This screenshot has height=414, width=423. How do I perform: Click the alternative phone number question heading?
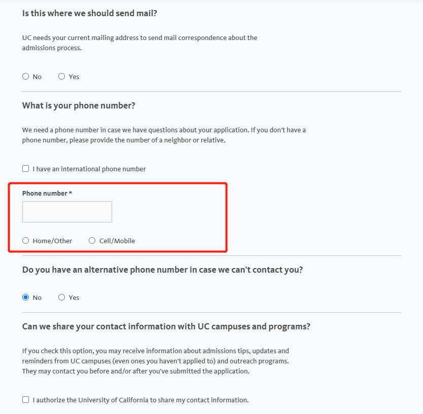162,270
